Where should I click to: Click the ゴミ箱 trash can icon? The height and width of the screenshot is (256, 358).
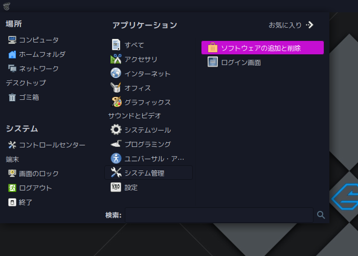click(12, 97)
